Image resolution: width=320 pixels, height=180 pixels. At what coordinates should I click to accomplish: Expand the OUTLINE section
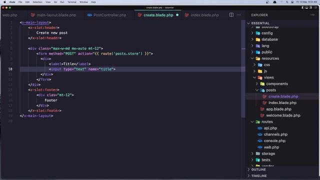click(282, 169)
